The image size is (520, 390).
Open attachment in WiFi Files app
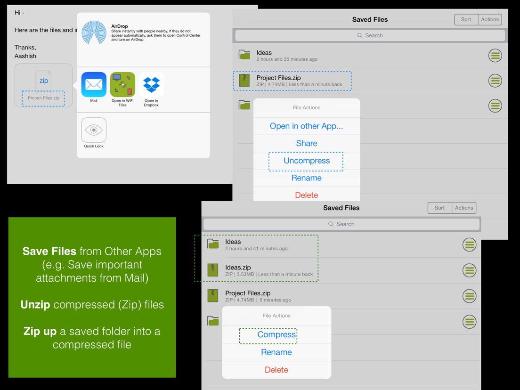coord(122,85)
